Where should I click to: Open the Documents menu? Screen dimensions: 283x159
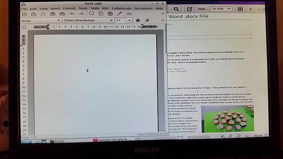pos(143,8)
